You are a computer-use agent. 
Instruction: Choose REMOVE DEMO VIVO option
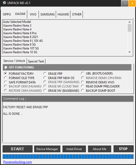click(83, 82)
